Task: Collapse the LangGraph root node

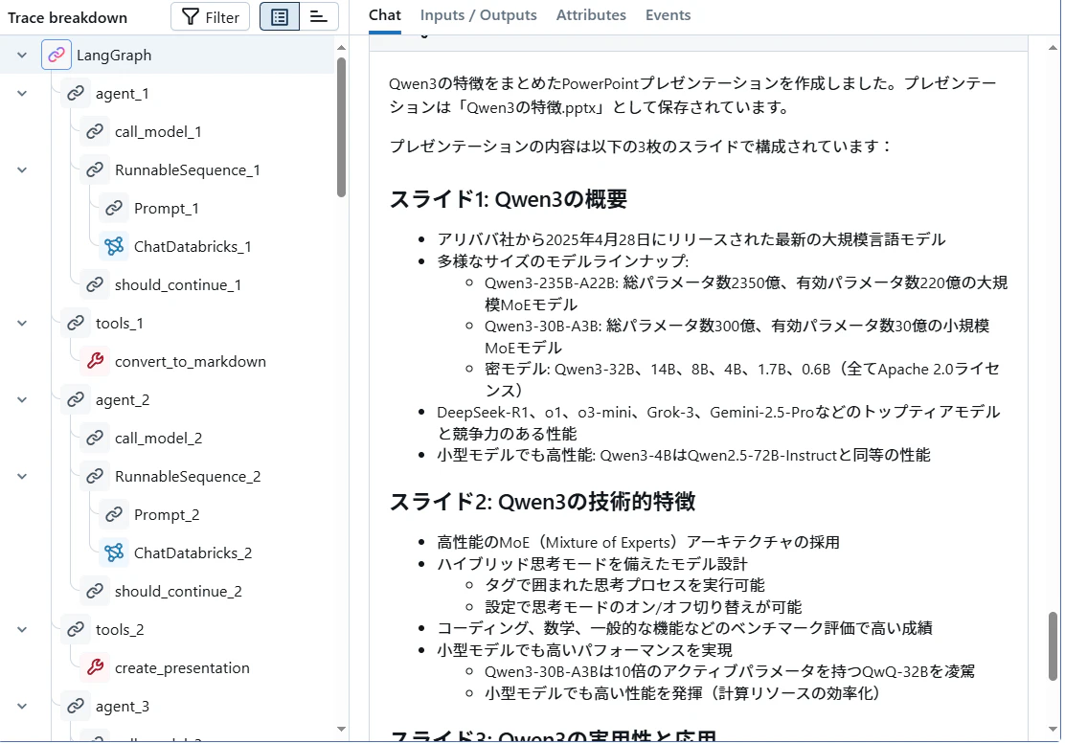Action: (x=22, y=55)
